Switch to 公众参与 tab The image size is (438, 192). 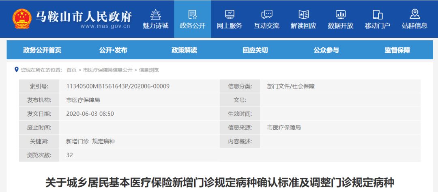coord(326,50)
